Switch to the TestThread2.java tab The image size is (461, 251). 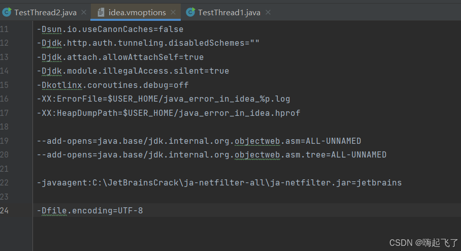pyautogui.click(x=45, y=12)
